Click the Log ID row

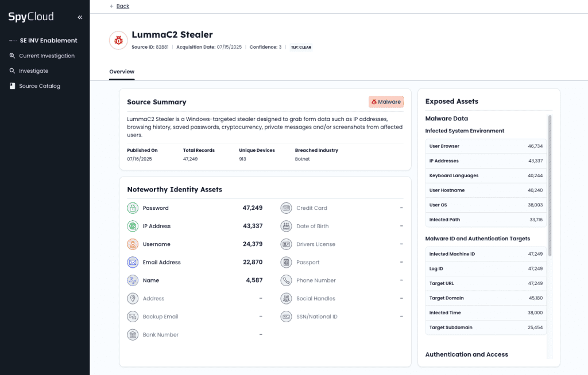click(x=486, y=268)
